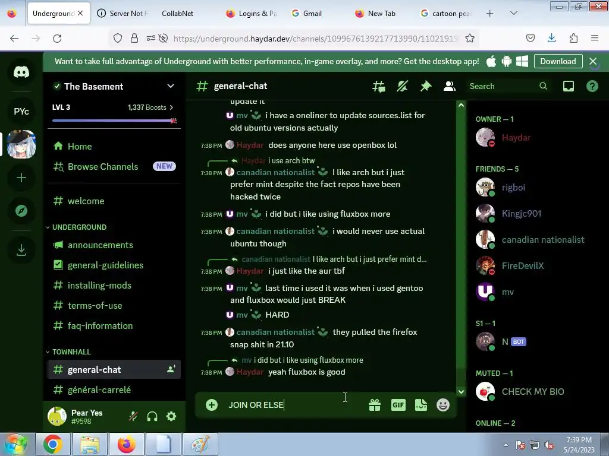Switch to the CollabNet browser tab
The width and height of the screenshot is (609, 456).
point(177,14)
